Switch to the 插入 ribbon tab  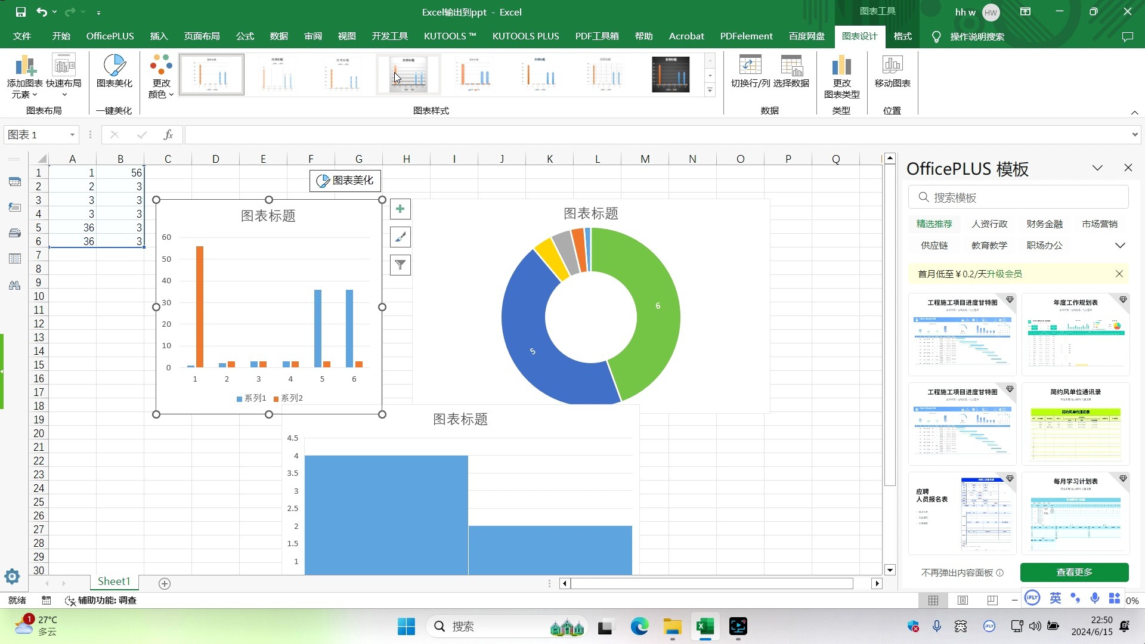(x=158, y=36)
